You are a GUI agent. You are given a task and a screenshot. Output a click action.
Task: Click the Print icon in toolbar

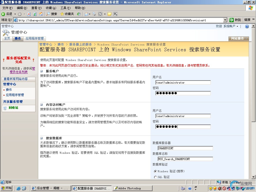click(94, 14)
